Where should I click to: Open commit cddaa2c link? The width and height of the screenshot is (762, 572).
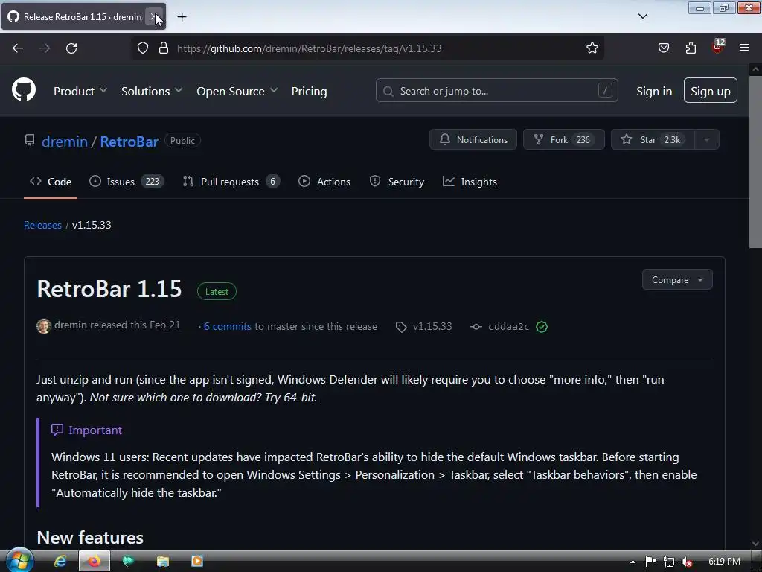coord(508,326)
